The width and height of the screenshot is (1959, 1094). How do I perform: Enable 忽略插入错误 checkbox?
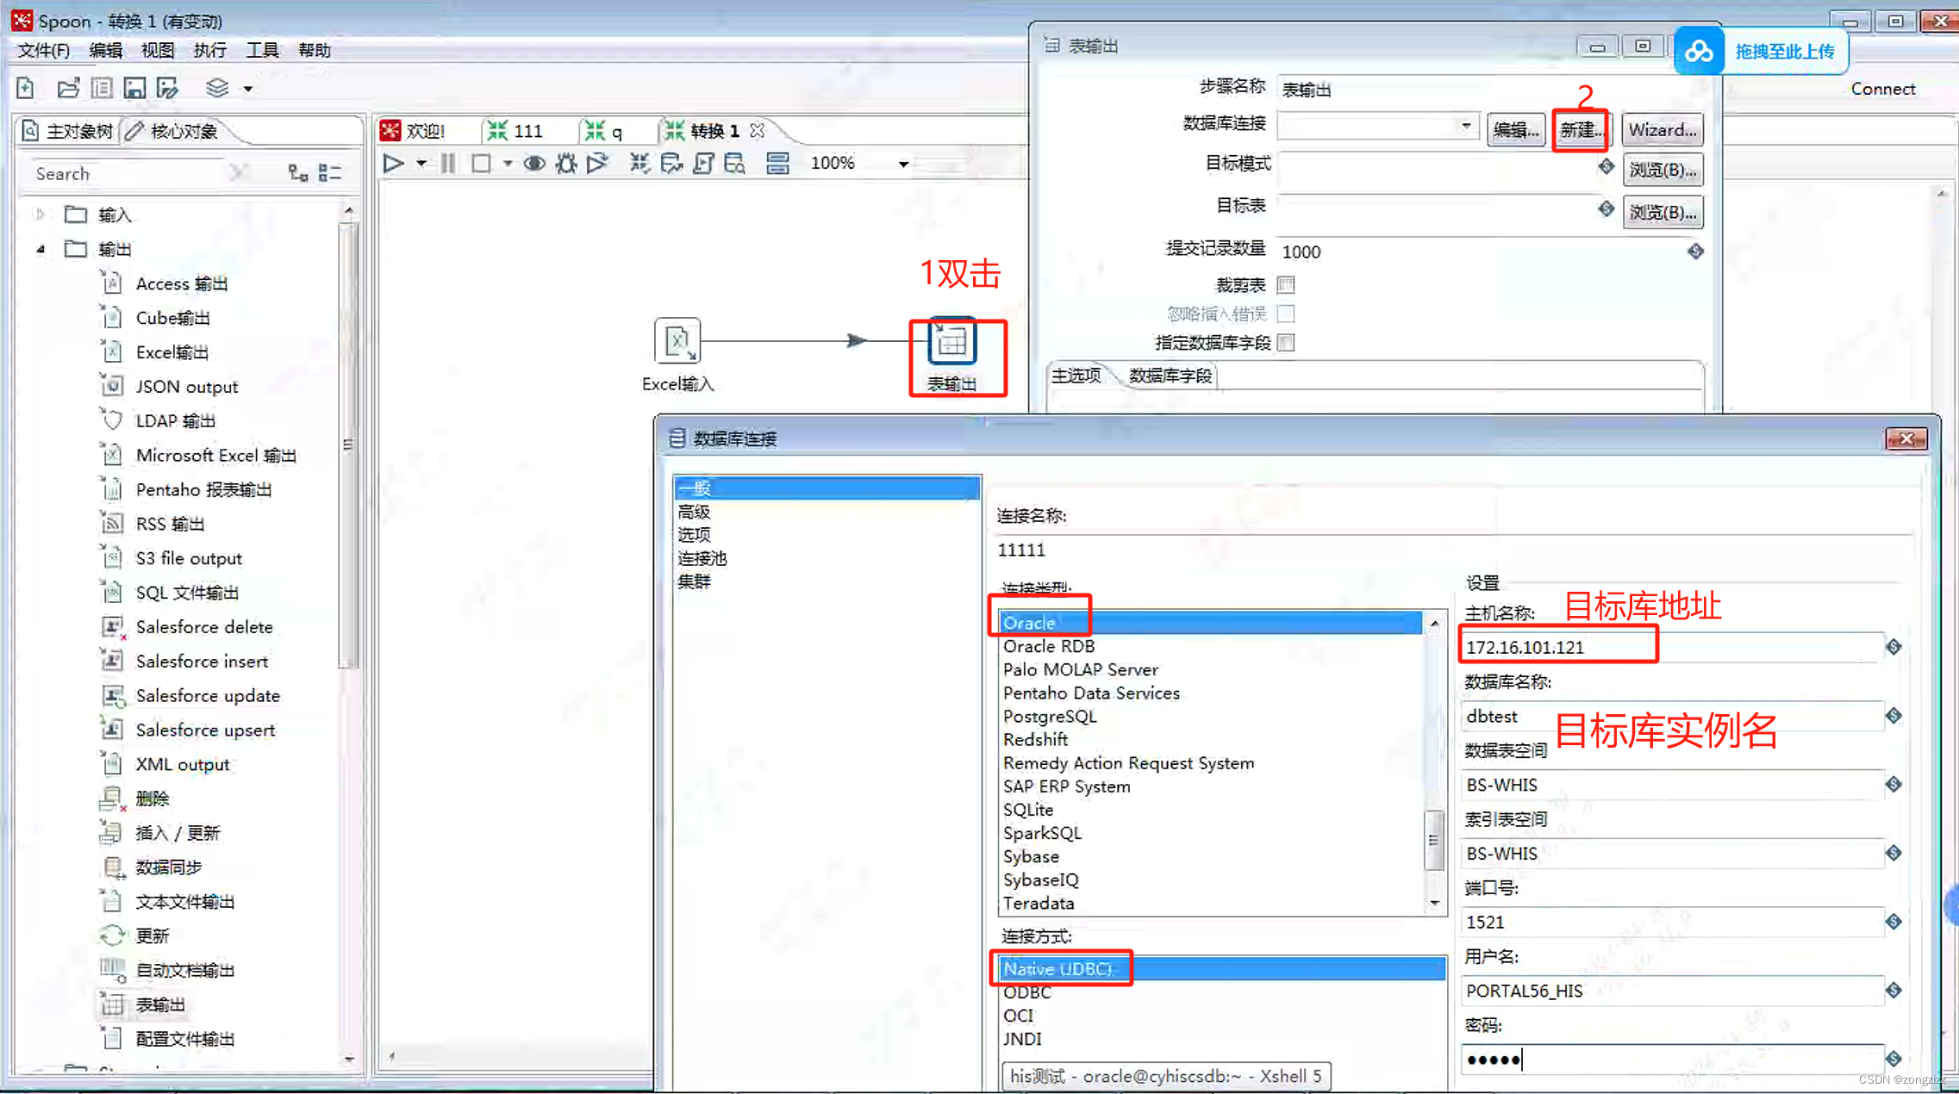click(1286, 314)
